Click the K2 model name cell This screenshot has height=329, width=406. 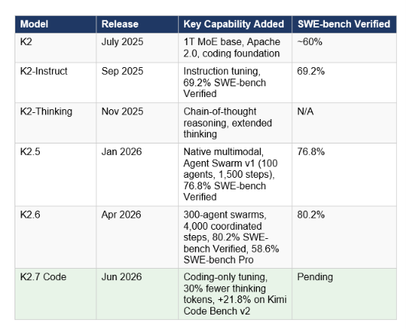(x=55, y=48)
